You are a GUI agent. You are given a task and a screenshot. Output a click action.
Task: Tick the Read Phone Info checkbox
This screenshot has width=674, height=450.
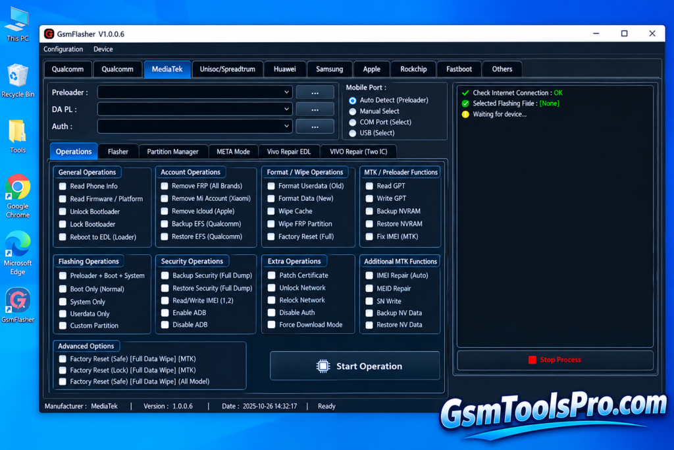63,186
